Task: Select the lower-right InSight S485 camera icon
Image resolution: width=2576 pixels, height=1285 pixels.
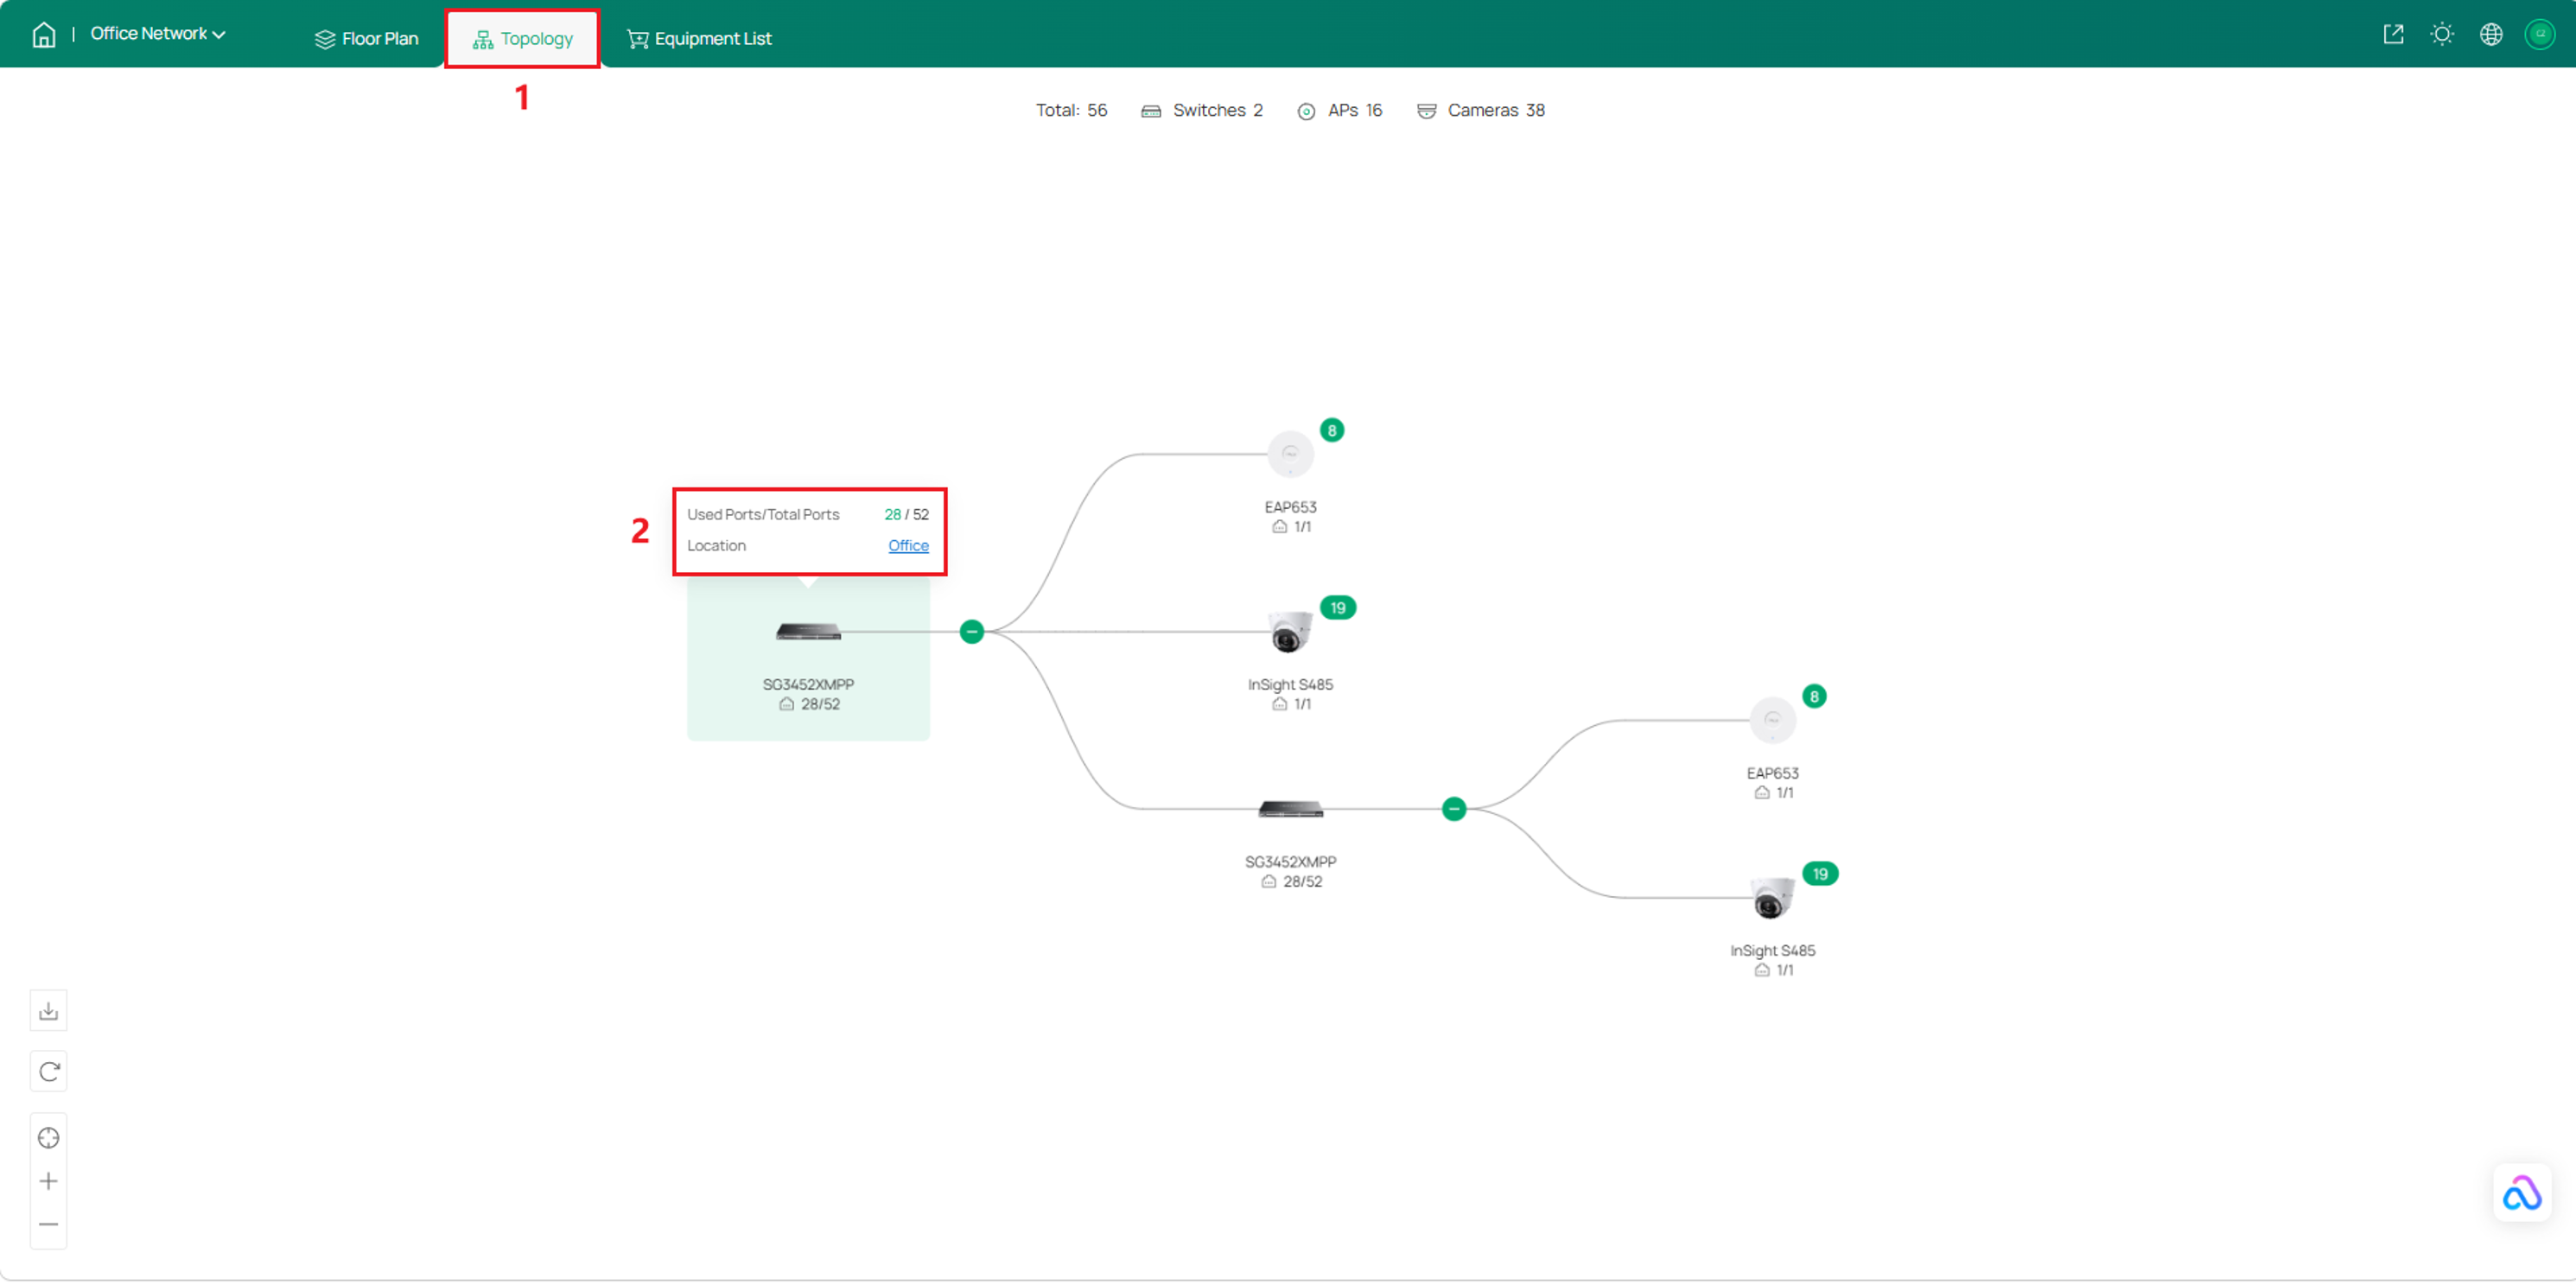Action: (x=1772, y=898)
